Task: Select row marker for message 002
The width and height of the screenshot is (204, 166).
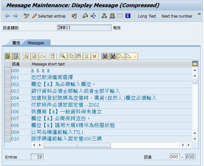Action: click(8, 84)
